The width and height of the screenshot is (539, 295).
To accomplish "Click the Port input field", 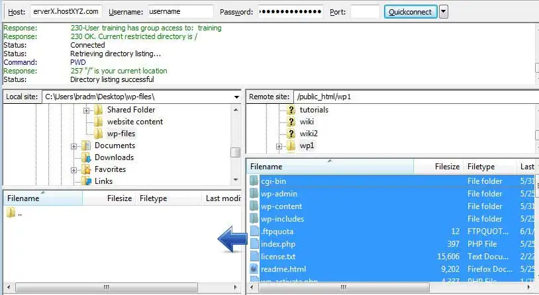I will click(365, 12).
